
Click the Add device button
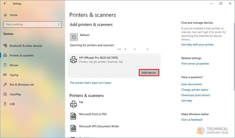pos(149,73)
